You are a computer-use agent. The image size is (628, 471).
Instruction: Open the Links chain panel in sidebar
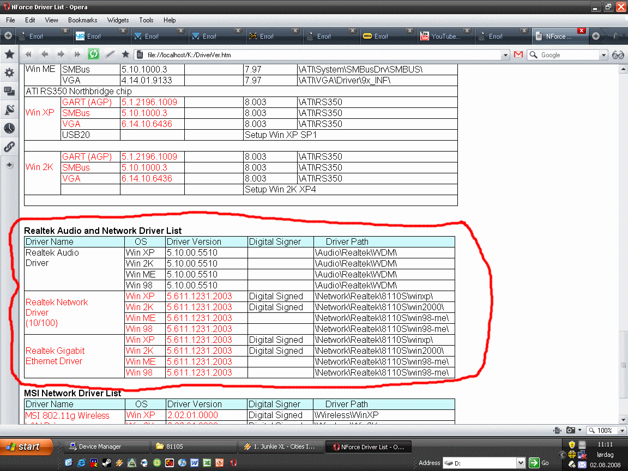[9, 147]
